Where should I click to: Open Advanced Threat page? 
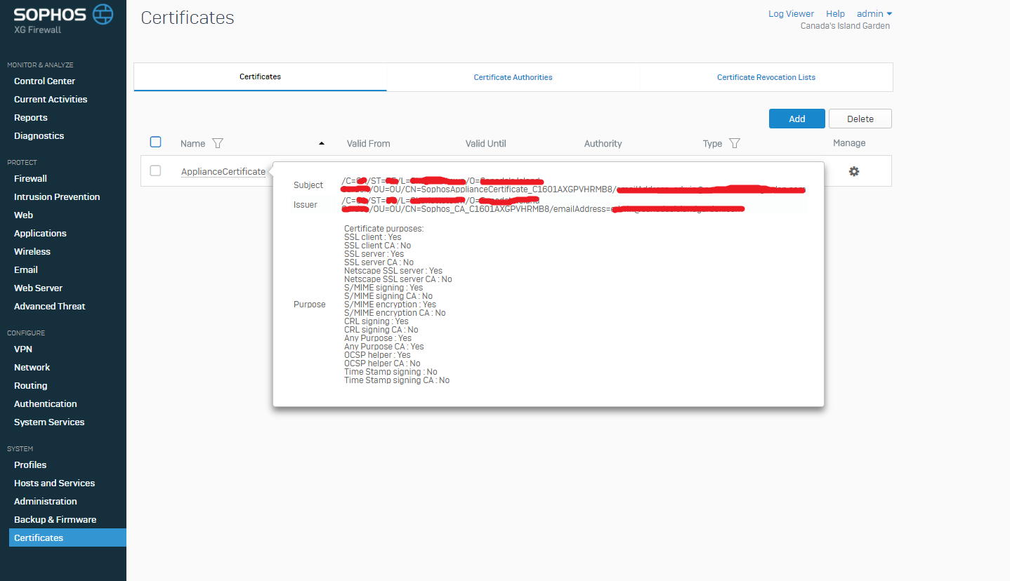coord(49,306)
